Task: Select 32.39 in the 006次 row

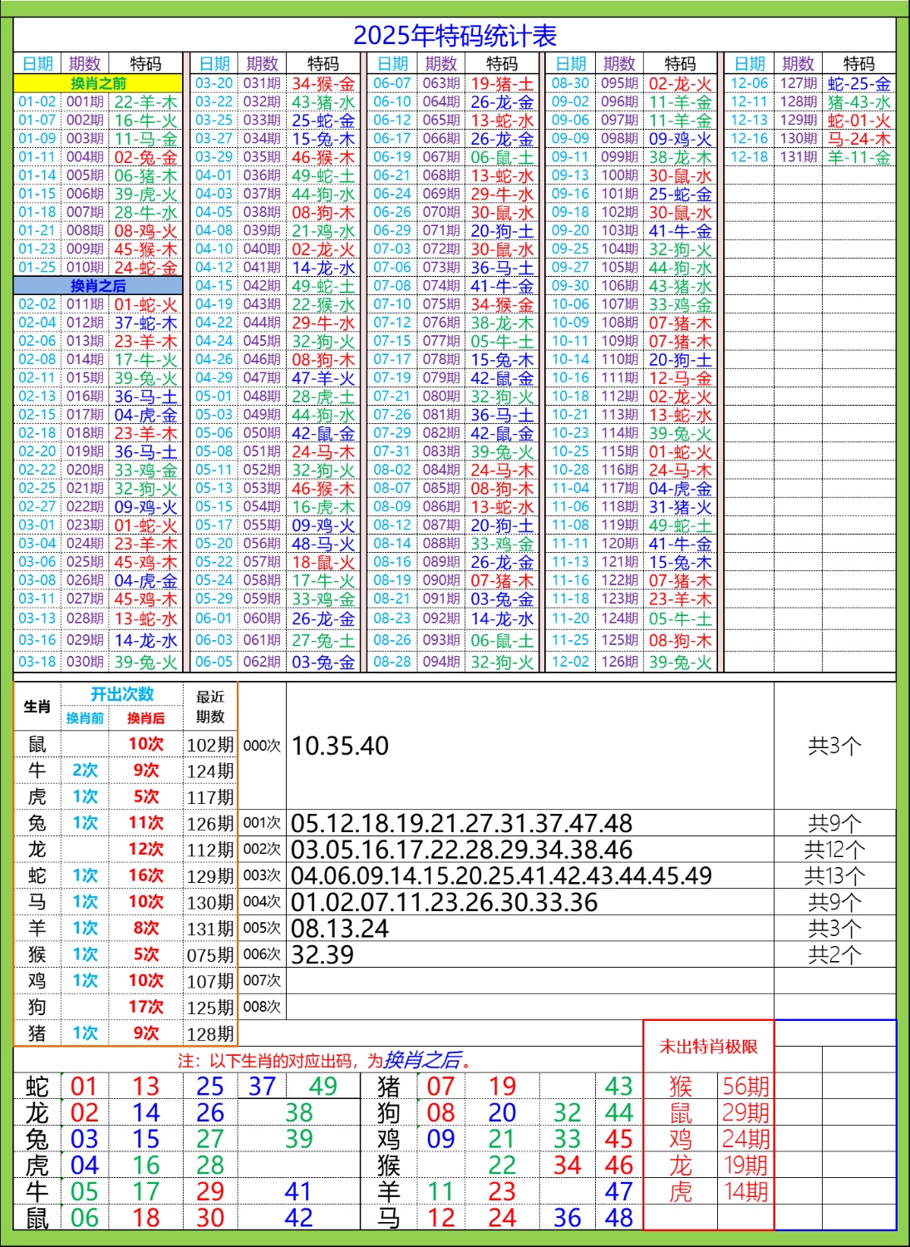Action: (322, 954)
